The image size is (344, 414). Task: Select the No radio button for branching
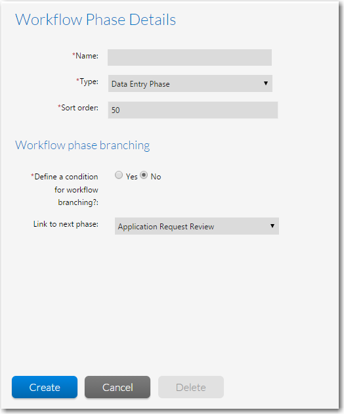click(144, 175)
